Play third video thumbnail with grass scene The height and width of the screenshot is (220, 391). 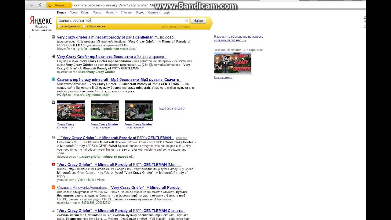139,111
